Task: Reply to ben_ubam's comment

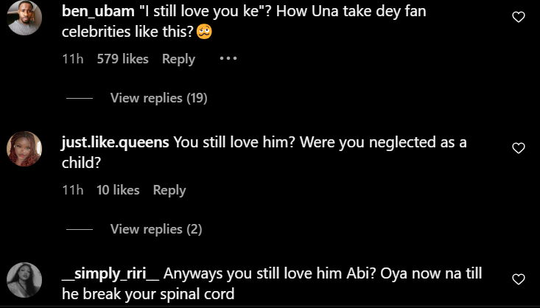Action: tap(178, 59)
